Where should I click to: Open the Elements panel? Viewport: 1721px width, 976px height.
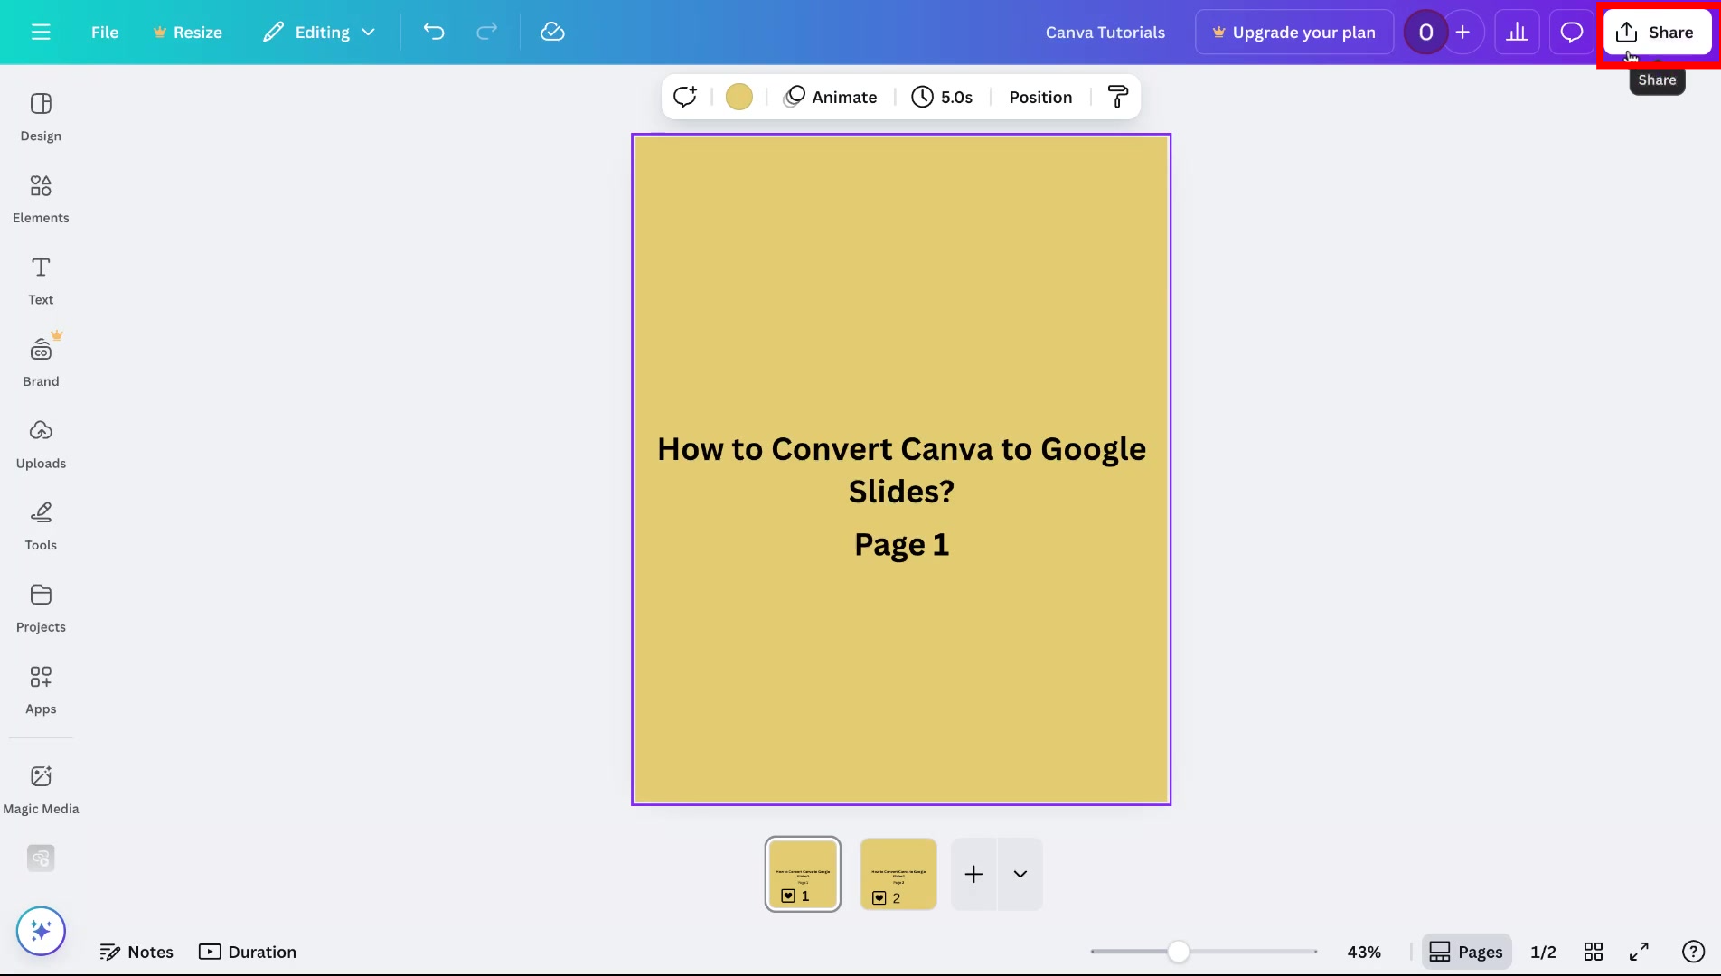41,197
